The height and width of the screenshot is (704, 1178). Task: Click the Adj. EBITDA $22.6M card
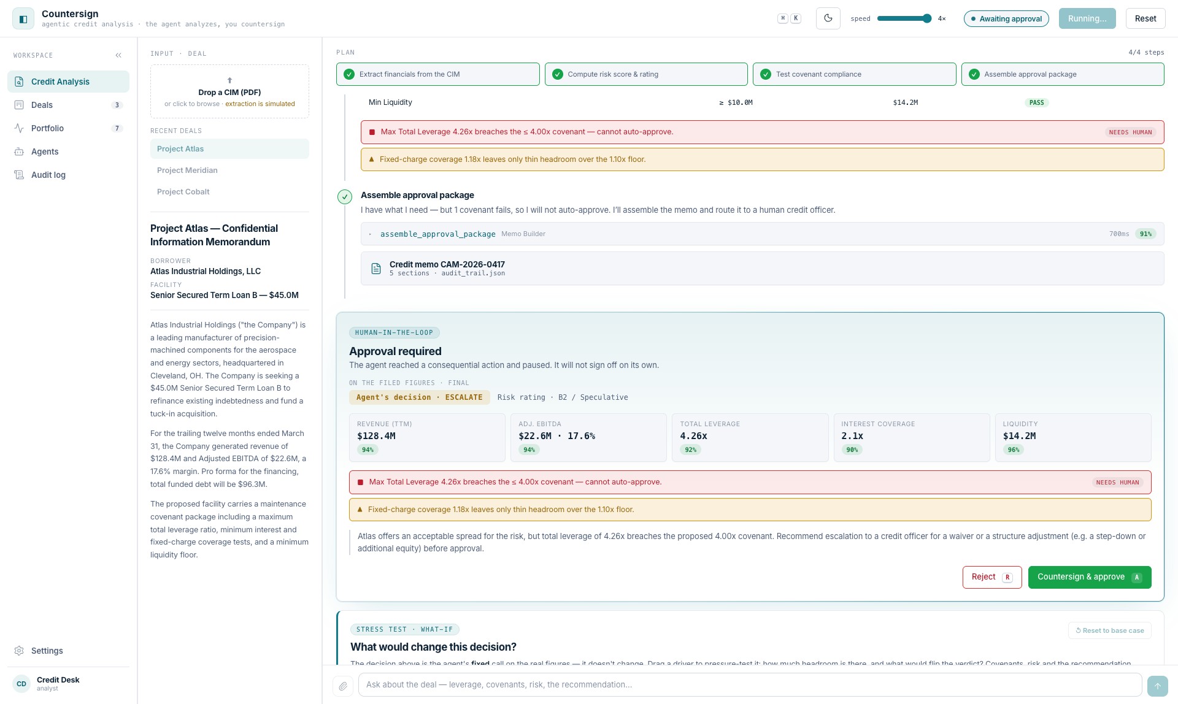[x=588, y=437]
